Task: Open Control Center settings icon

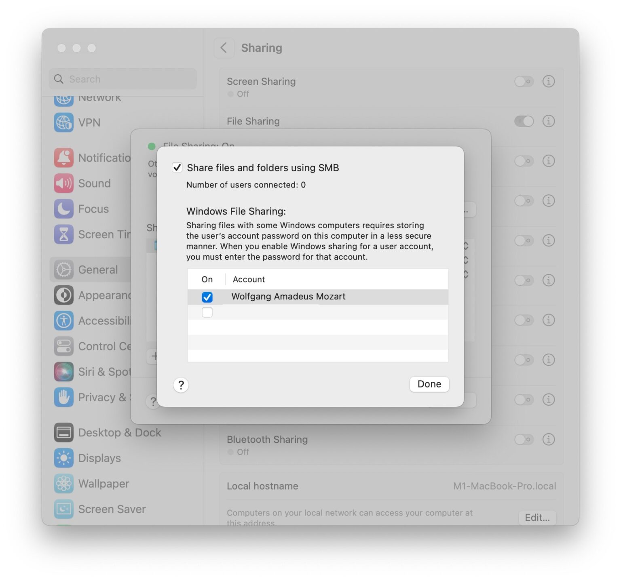Action: (64, 346)
